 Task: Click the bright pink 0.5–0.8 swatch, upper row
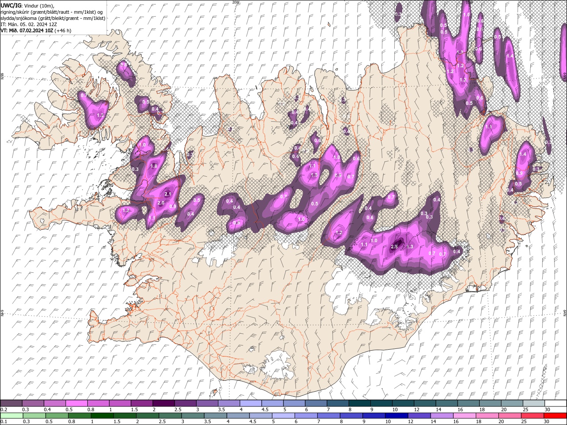click(77, 403)
